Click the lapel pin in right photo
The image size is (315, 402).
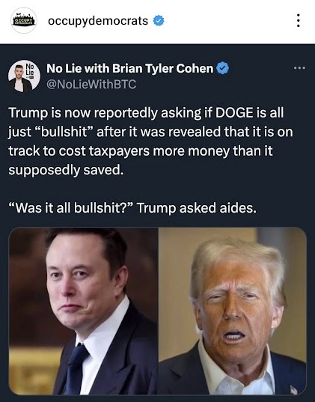point(294,390)
